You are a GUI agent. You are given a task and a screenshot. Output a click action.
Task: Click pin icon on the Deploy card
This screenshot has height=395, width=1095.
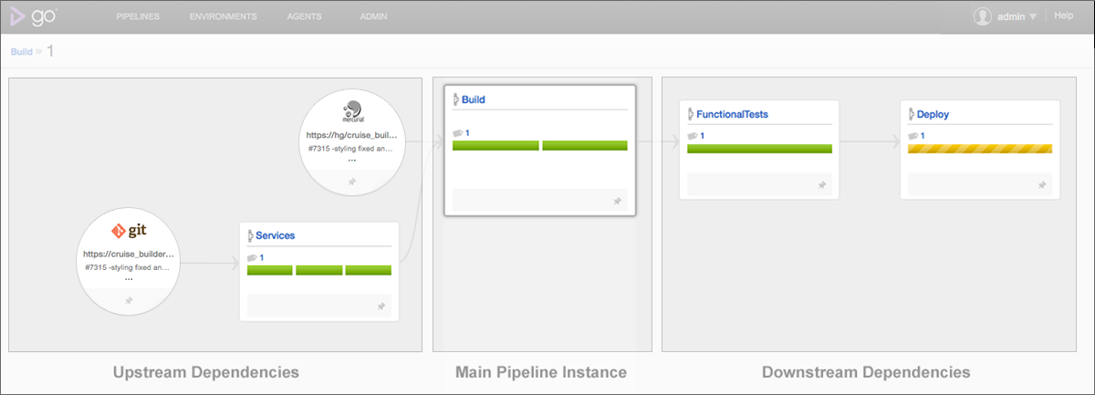(x=1041, y=184)
